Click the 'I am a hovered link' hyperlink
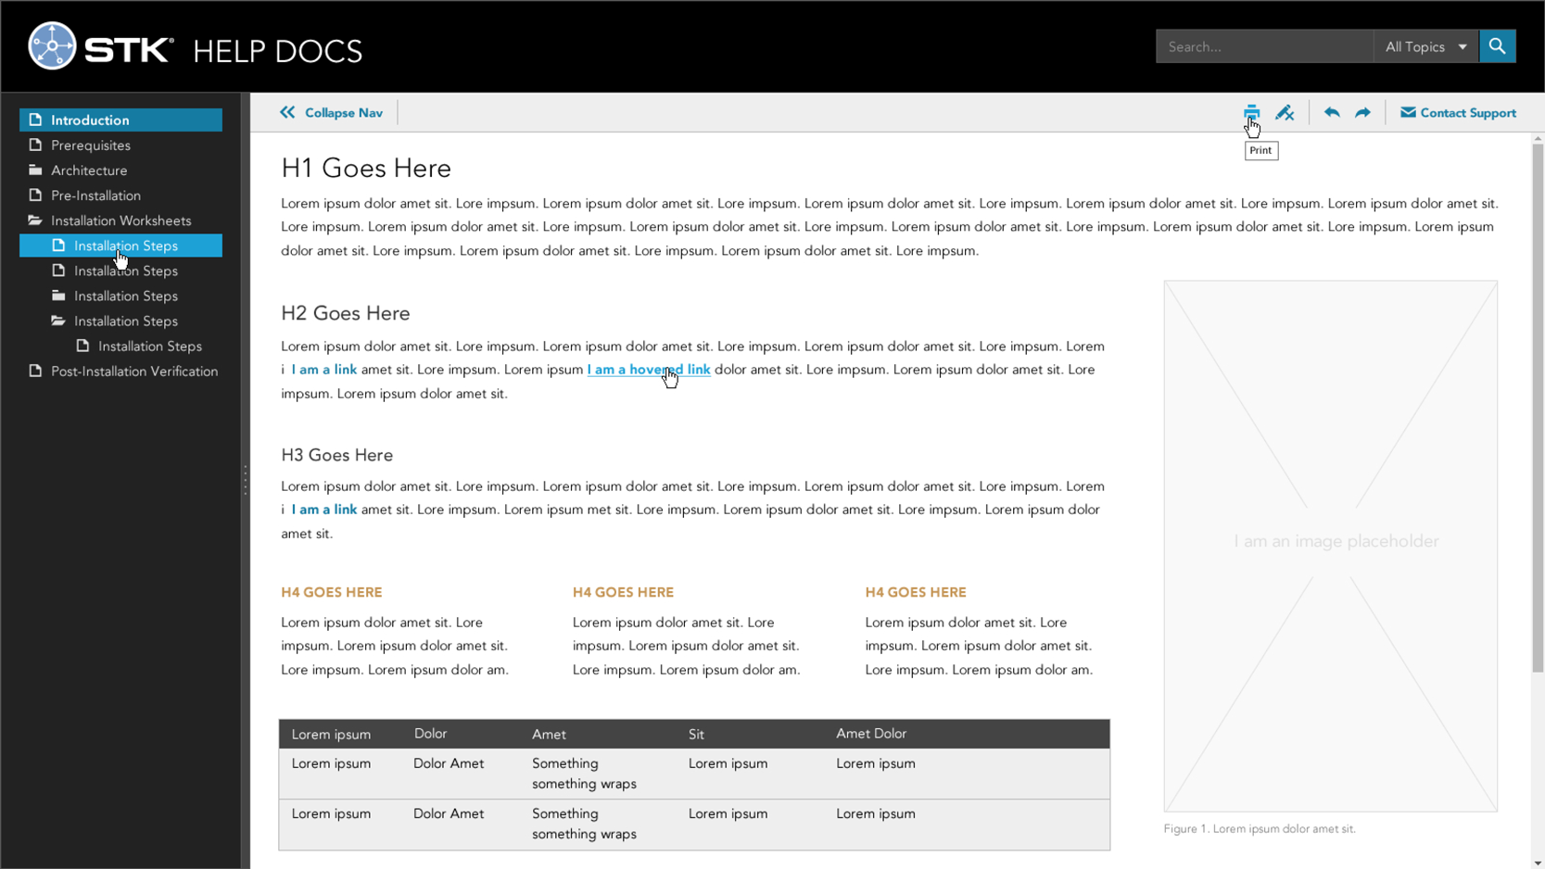Screen dimensions: 1545x869 tap(648, 370)
